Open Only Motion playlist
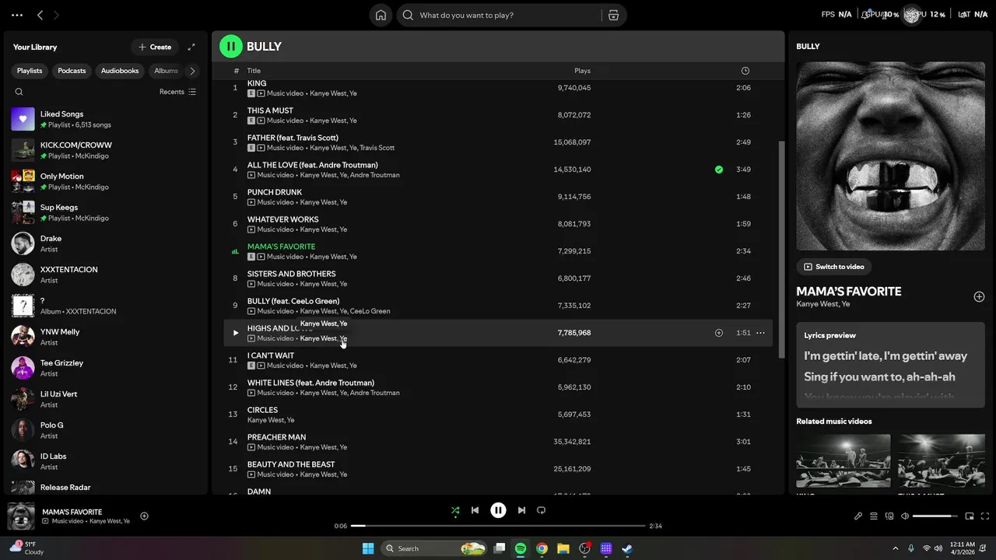This screenshot has height=560, width=996. tap(105, 181)
